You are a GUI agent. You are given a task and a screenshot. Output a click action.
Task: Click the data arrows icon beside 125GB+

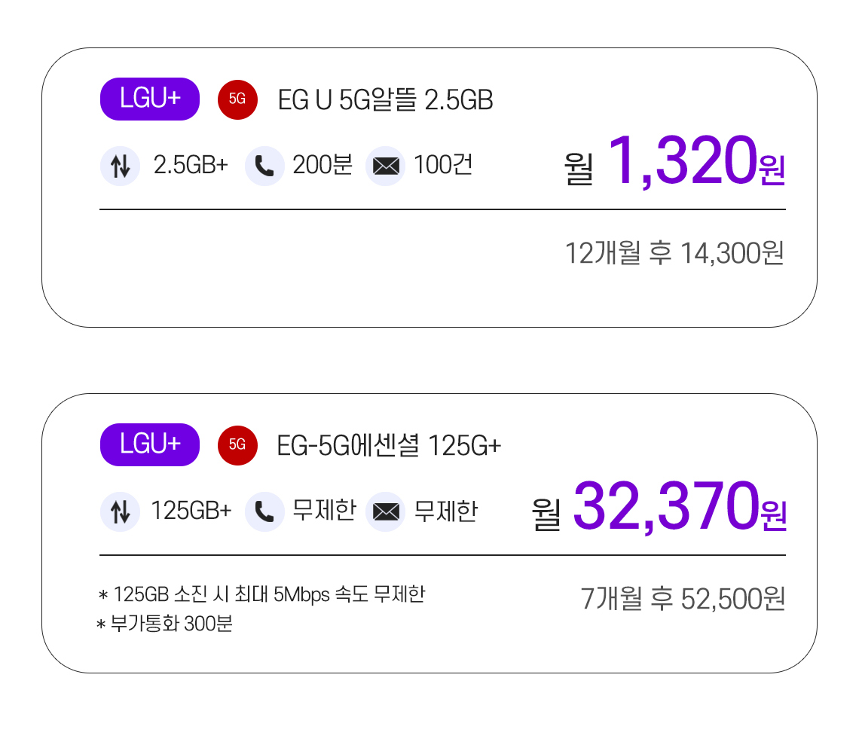point(120,511)
